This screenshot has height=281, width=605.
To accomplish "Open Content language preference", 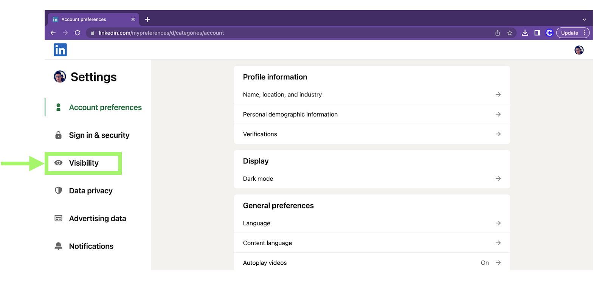I will (372, 243).
